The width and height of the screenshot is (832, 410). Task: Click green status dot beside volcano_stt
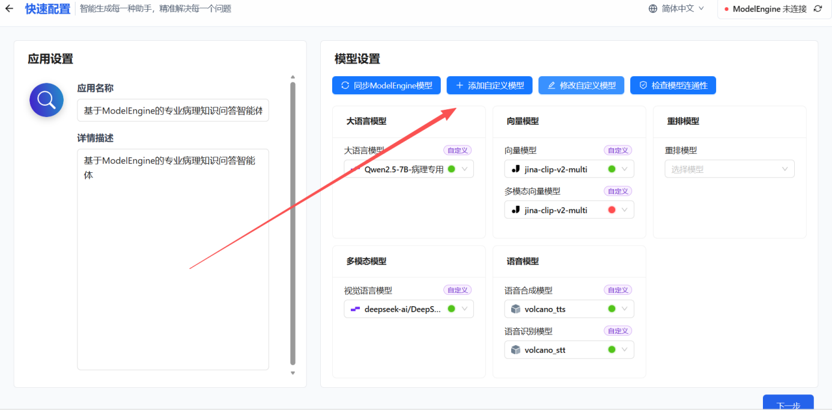(612, 349)
